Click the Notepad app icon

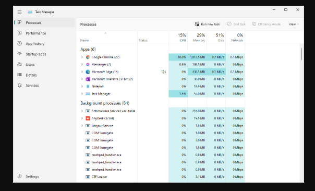point(88,86)
